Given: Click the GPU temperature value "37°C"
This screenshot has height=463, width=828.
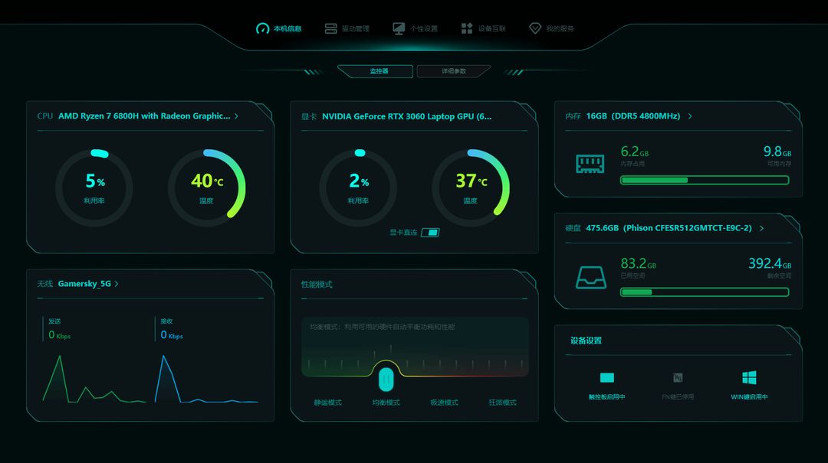Looking at the screenshot, I should (x=472, y=181).
